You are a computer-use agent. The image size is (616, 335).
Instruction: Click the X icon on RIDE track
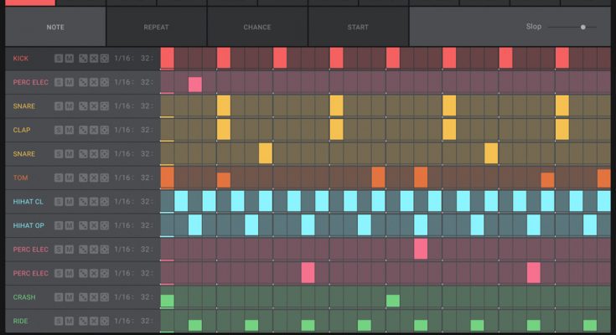[93, 322]
